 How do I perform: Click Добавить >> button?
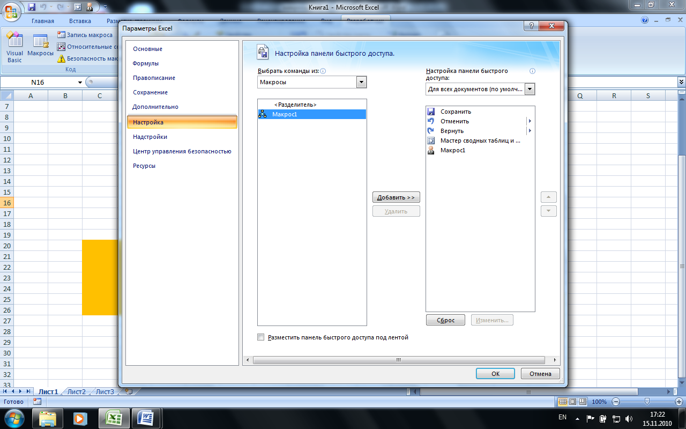[x=396, y=197]
